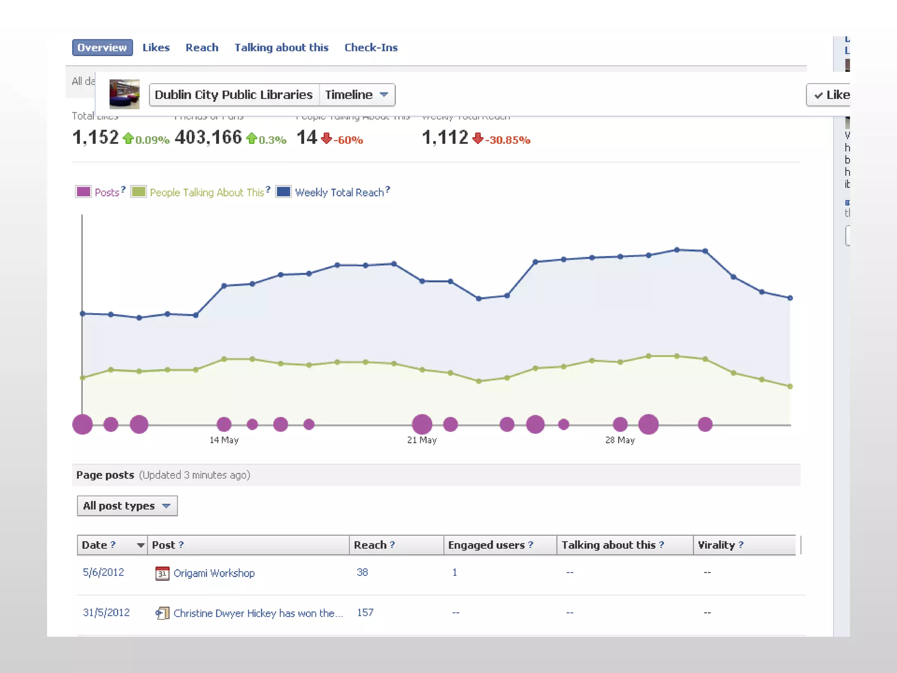Viewport: 897px width, 673px height.
Task: Click the large post bubble at 21 May
Action: click(422, 424)
